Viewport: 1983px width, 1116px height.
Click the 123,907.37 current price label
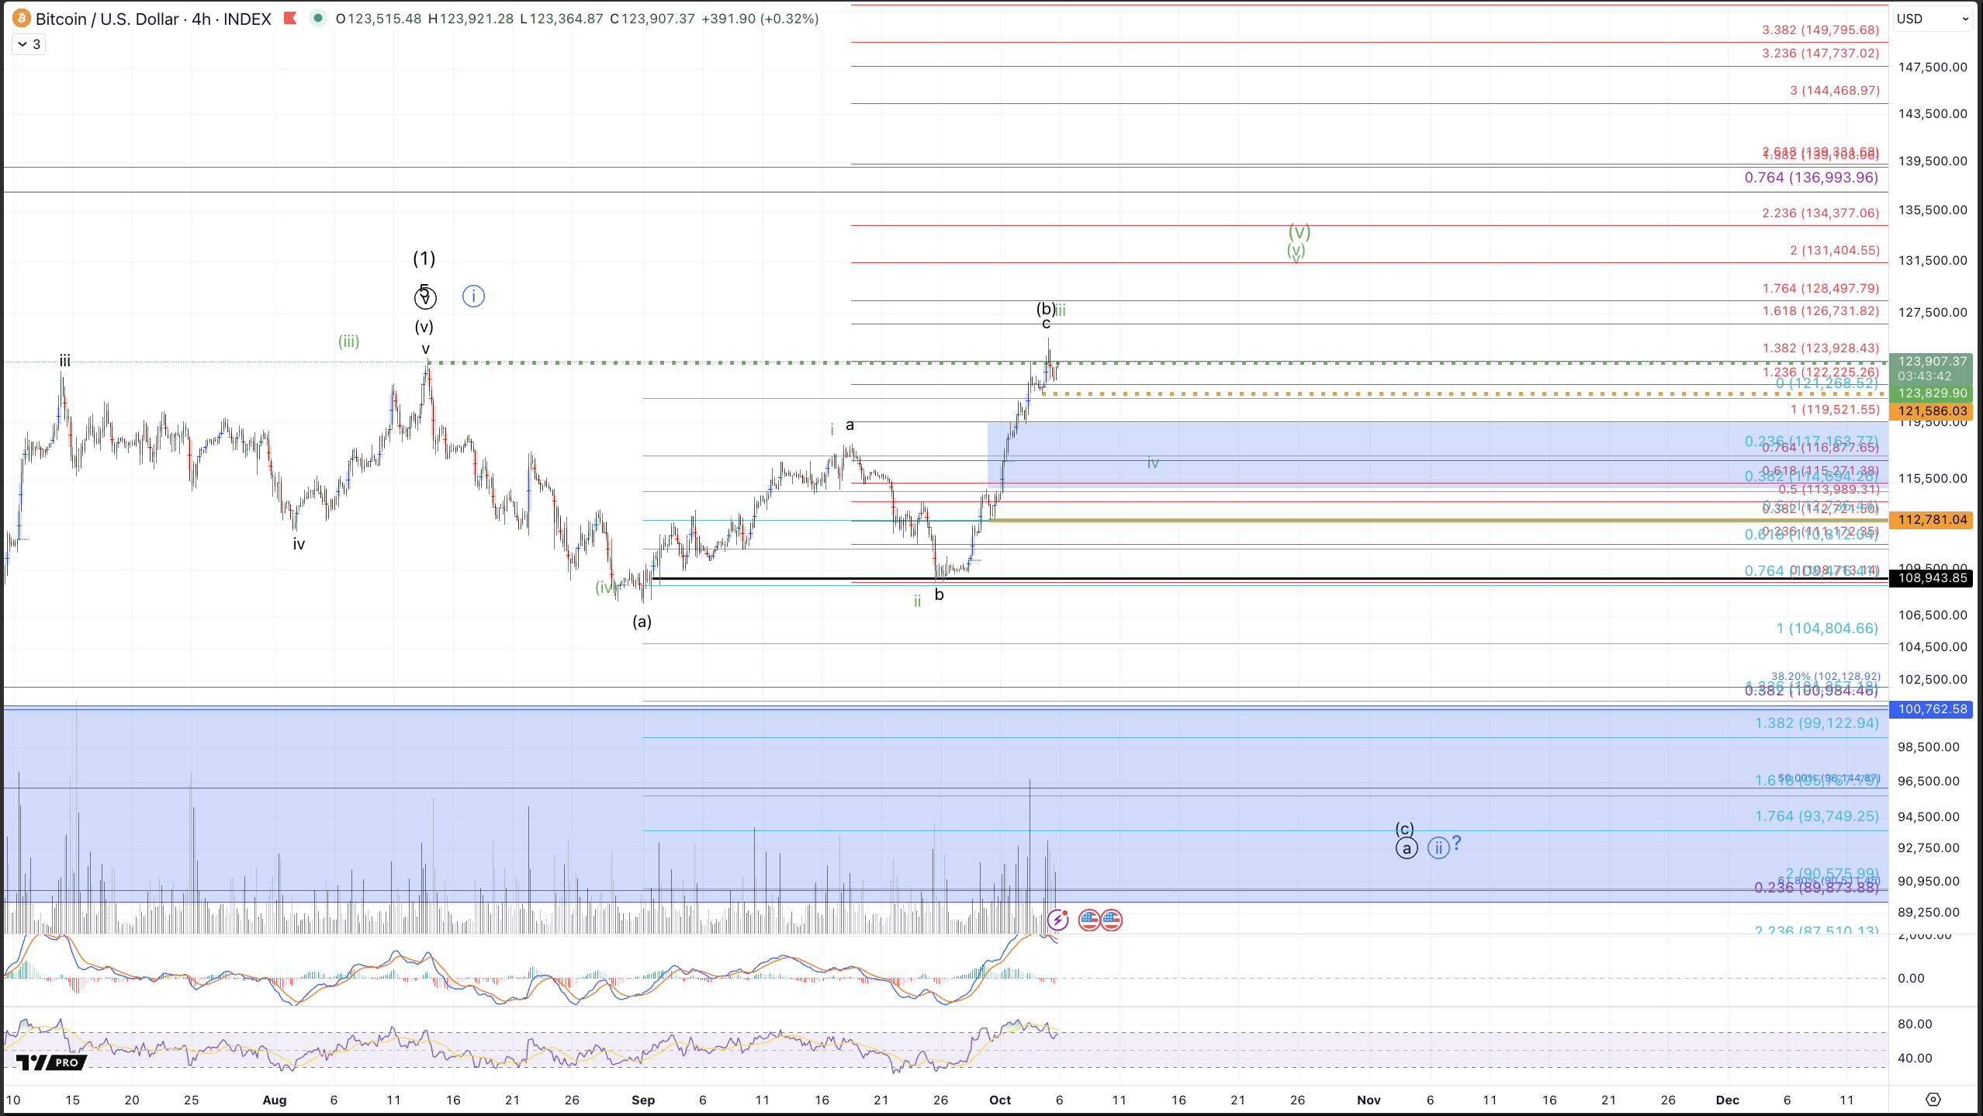point(1932,362)
